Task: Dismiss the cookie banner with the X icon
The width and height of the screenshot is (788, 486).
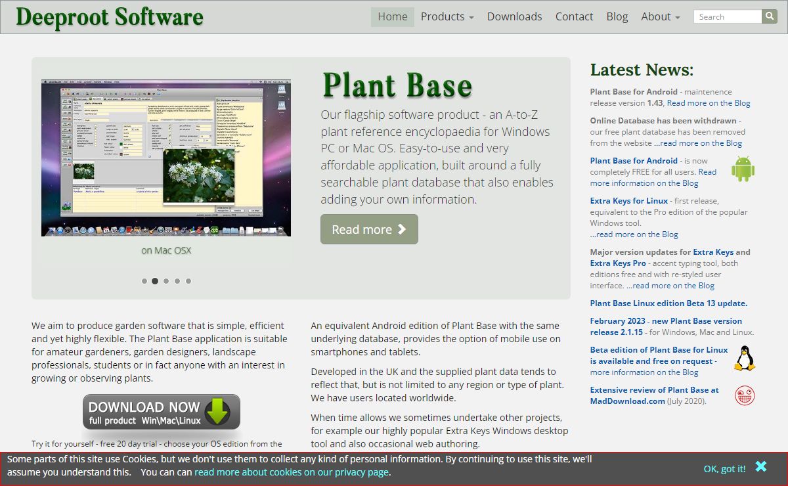Action: tap(761, 466)
